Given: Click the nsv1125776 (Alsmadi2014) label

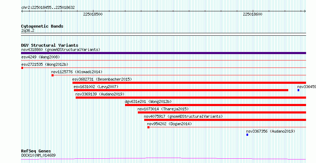Looking at the screenshot, I should tap(77, 72).
